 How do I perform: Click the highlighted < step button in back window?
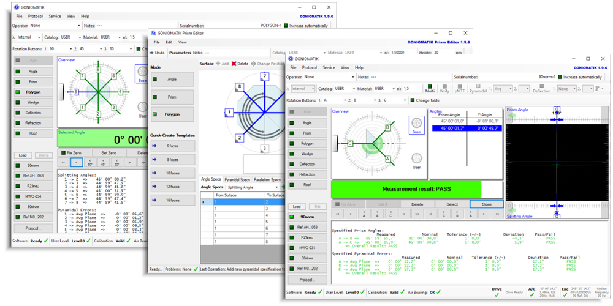coord(77,162)
